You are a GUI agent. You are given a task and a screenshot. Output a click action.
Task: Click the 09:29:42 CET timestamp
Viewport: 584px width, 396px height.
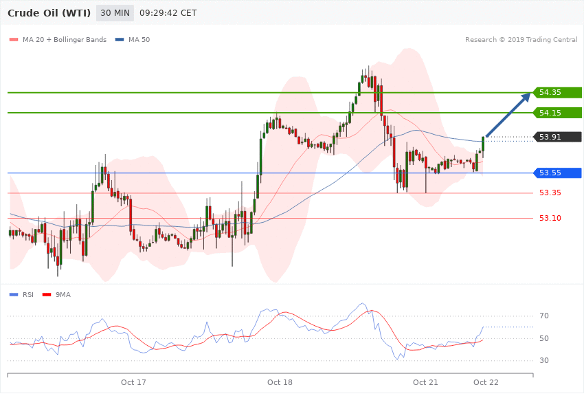[x=168, y=13]
